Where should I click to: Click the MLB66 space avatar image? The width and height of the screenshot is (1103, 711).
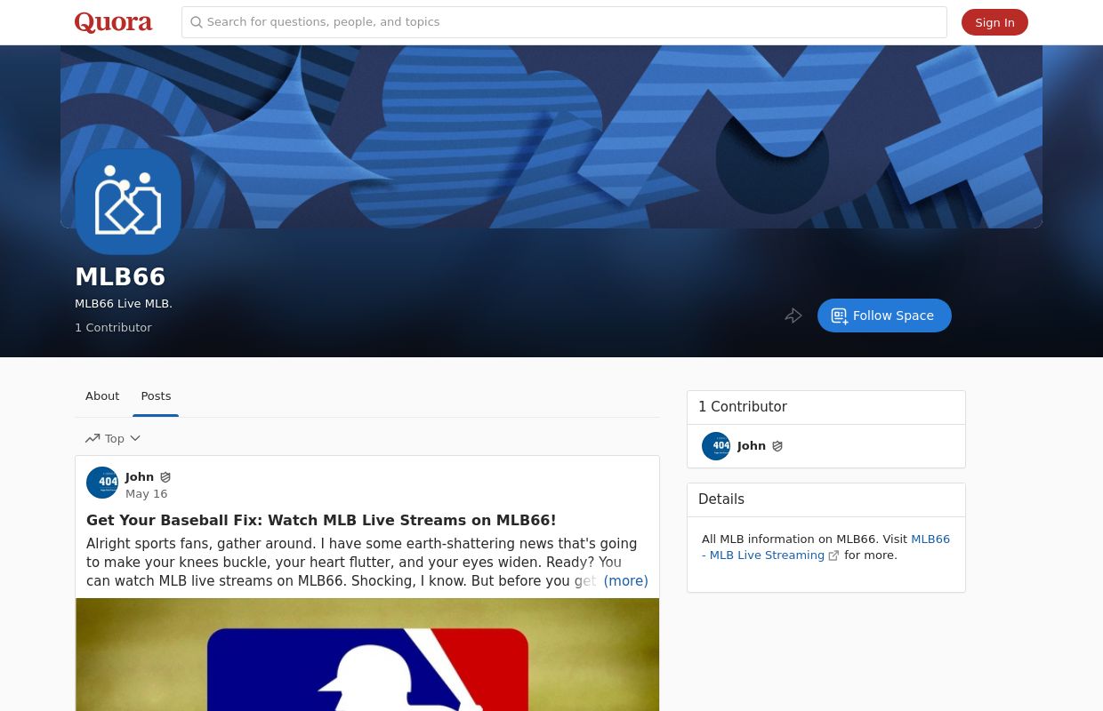pyautogui.click(x=128, y=202)
